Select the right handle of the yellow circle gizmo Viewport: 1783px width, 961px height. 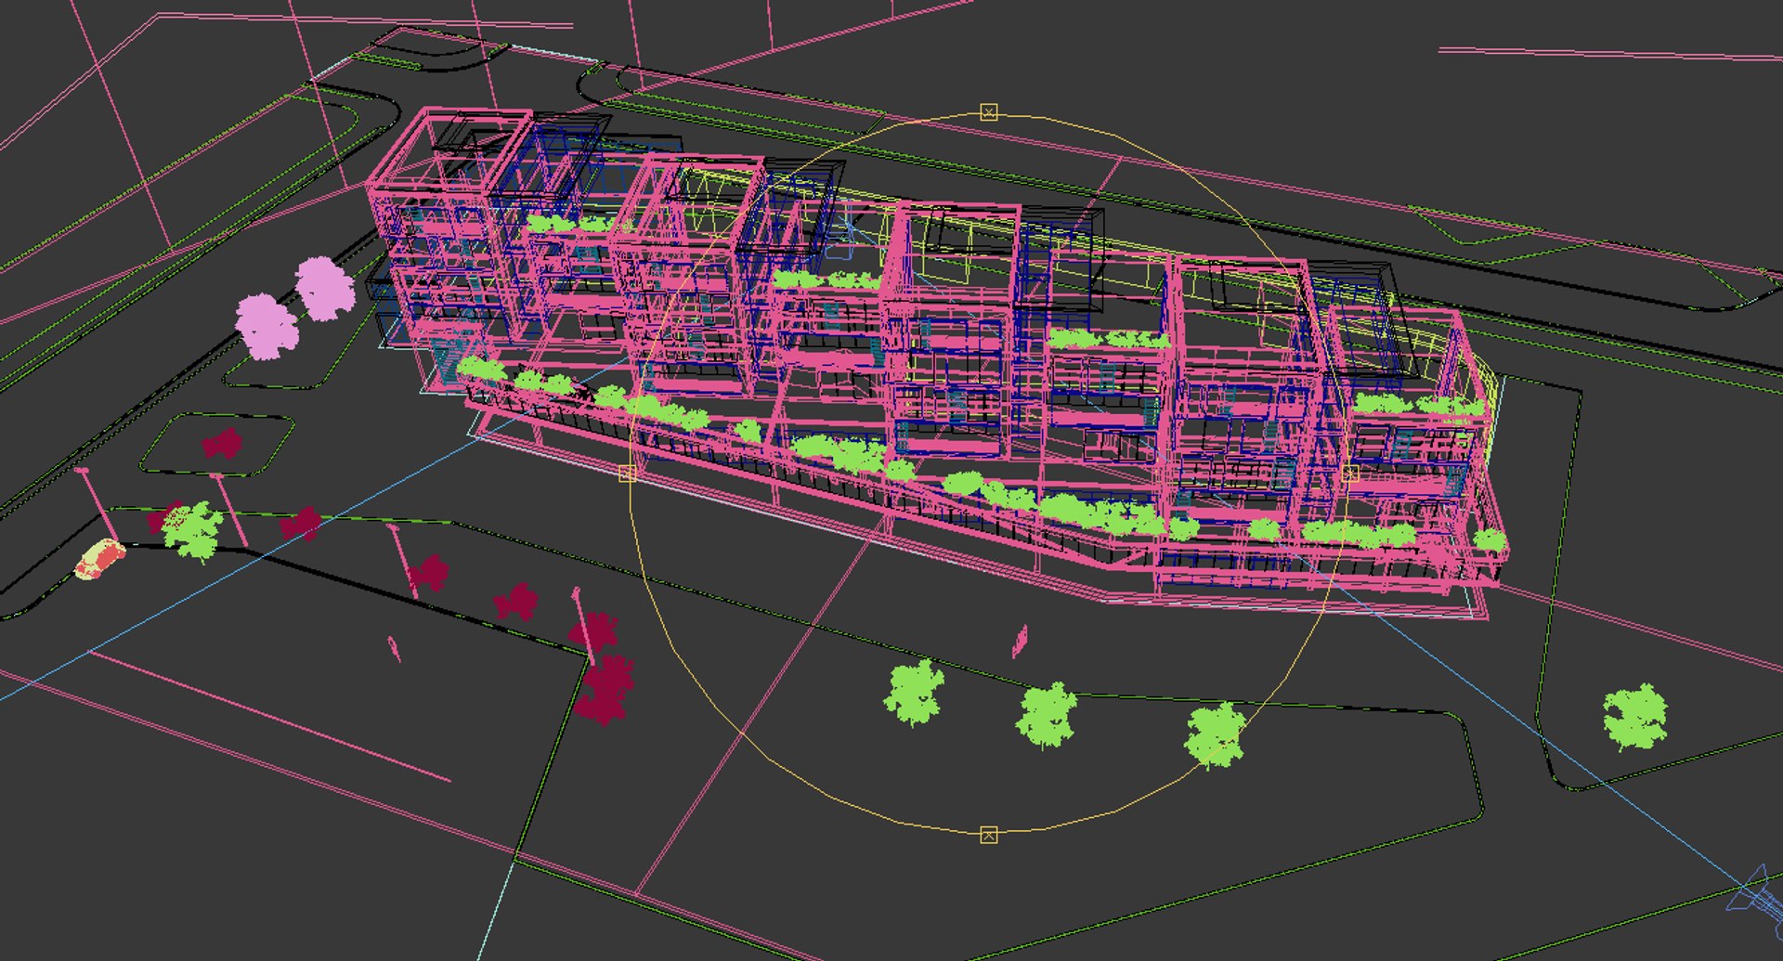[x=1350, y=473]
